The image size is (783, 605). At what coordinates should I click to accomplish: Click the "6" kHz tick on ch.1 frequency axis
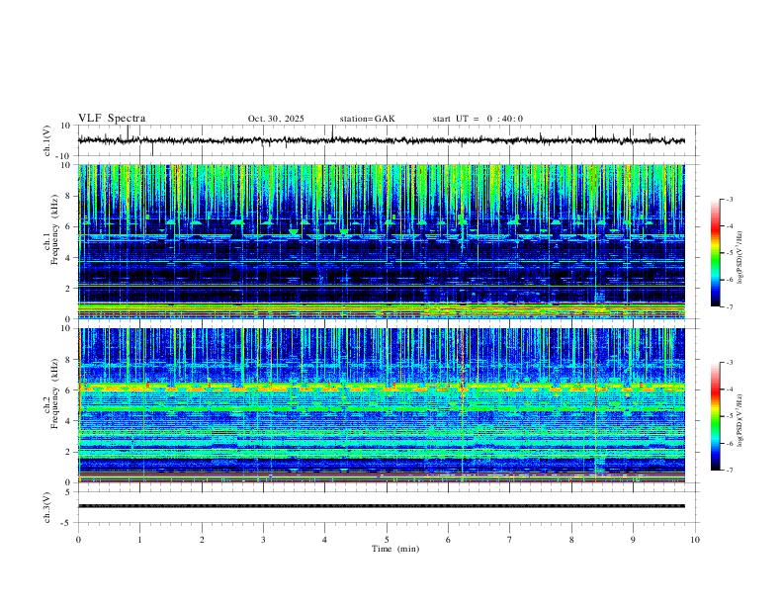point(69,226)
